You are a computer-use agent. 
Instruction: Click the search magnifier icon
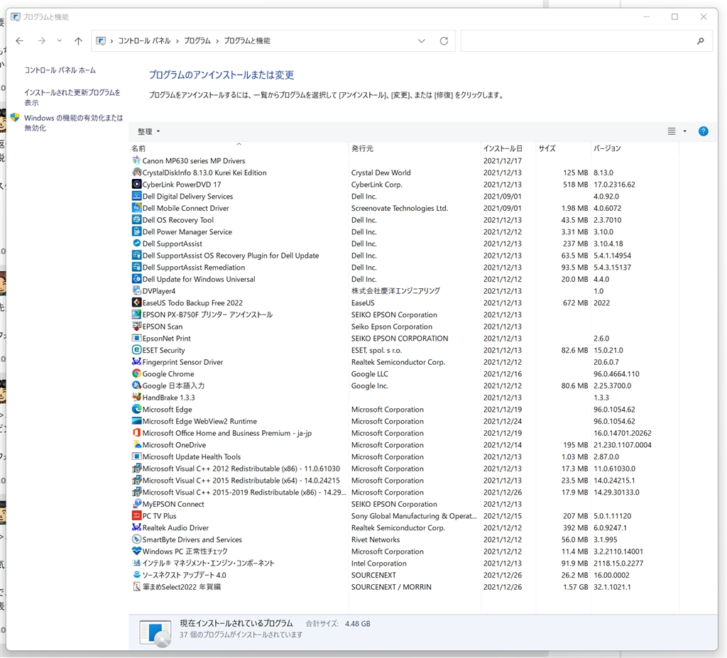[x=700, y=40]
